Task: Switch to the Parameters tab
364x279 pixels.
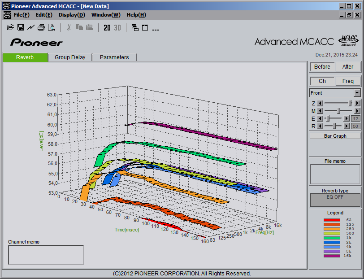Action: pyautogui.click(x=114, y=57)
